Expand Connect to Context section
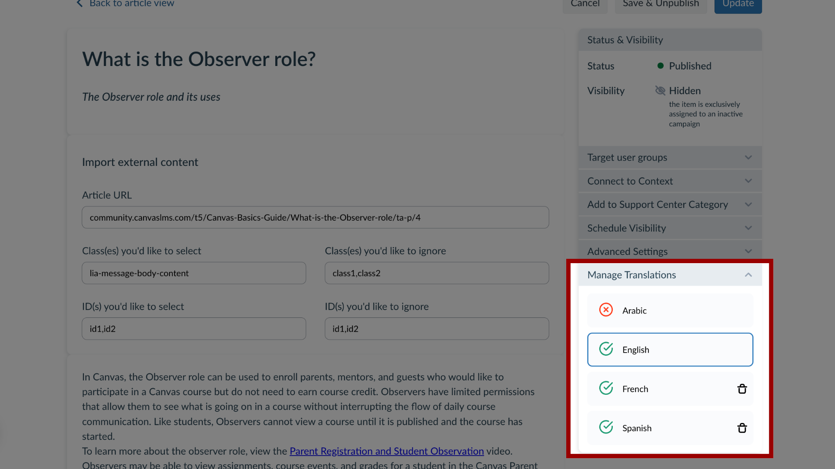The width and height of the screenshot is (835, 469). pos(670,181)
